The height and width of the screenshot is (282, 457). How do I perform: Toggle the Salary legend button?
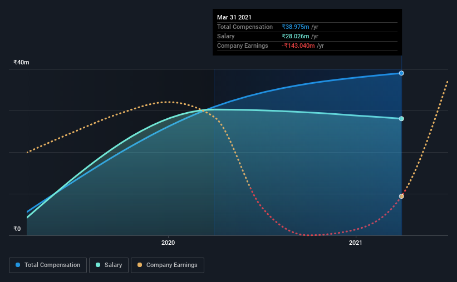pos(109,265)
